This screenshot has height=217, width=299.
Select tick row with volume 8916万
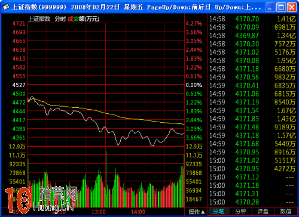252,152
